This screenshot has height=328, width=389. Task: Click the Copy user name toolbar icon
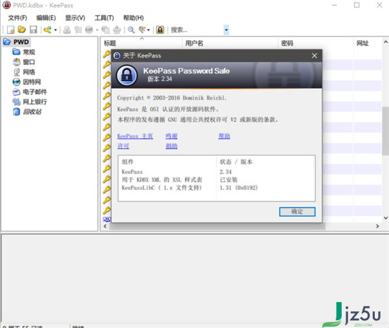67,30
